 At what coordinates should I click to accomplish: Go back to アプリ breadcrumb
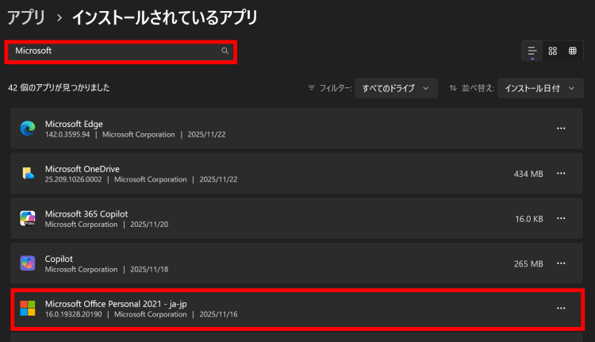[26, 17]
